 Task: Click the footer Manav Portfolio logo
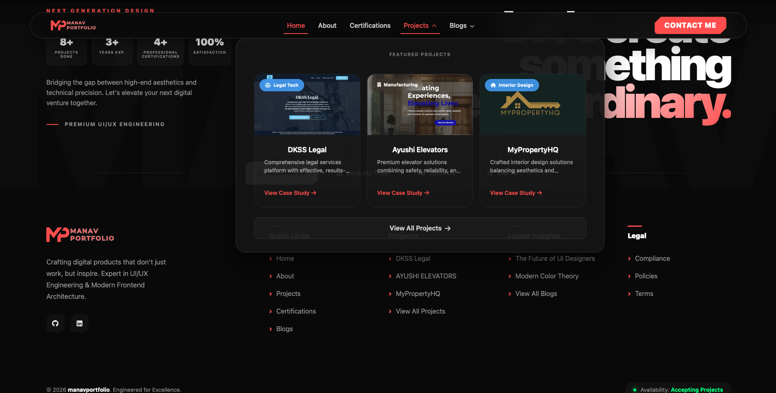[x=80, y=235]
